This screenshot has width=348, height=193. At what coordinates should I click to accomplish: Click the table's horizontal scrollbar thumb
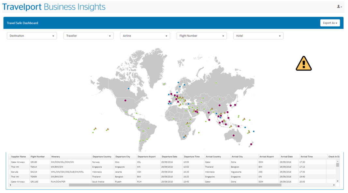click(x=175, y=185)
